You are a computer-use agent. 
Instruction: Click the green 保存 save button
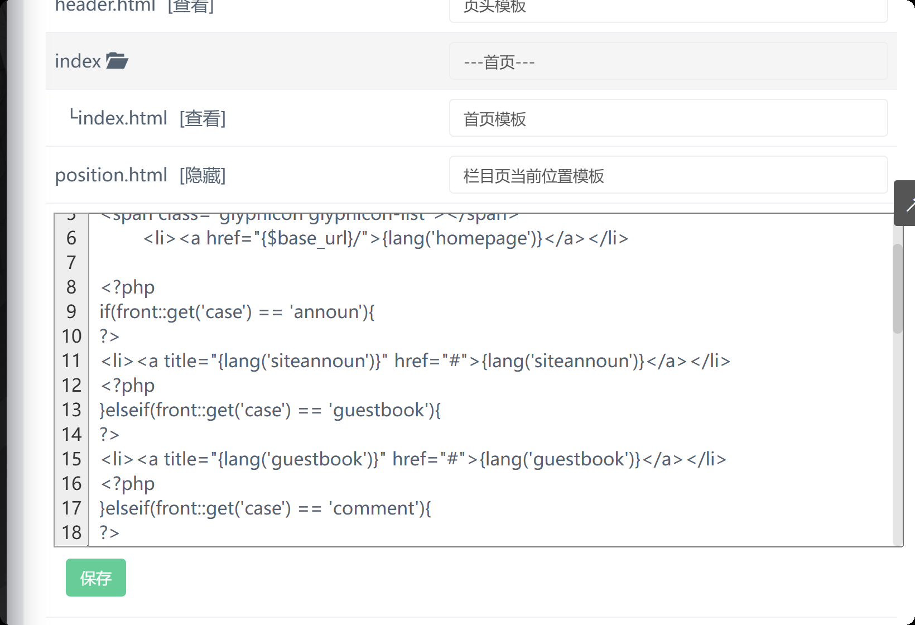point(95,578)
